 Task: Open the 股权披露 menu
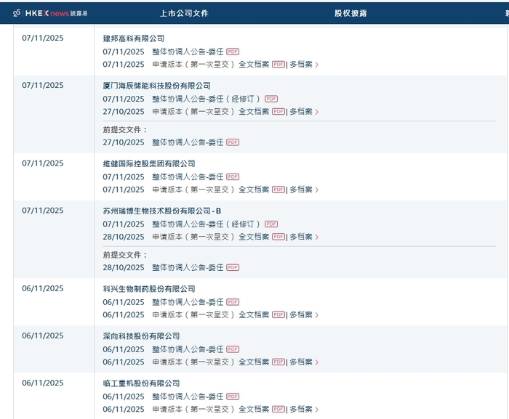pos(350,13)
